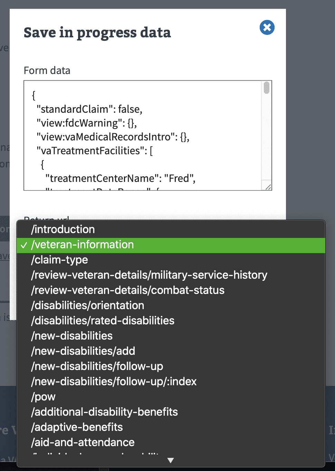The width and height of the screenshot is (335, 471).
Task: Select the /adaptive-benefits option
Action: click(77, 427)
